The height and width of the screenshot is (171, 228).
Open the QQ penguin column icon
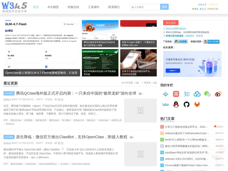[176, 104]
